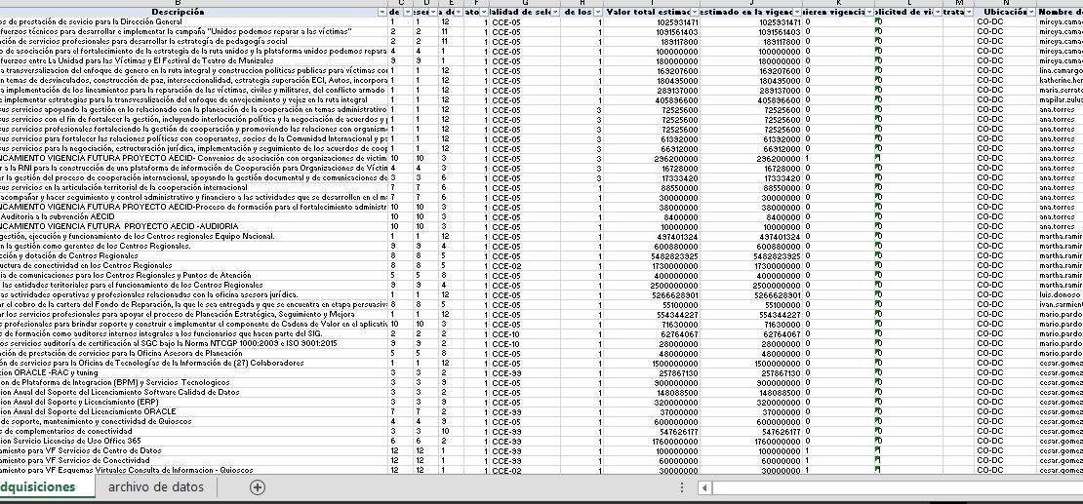Open filter dropdown of column H
Viewport: 1083px width, 504px height.
(597, 13)
